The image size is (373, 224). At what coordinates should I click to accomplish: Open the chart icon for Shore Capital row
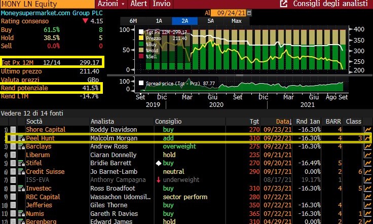point(367,130)
